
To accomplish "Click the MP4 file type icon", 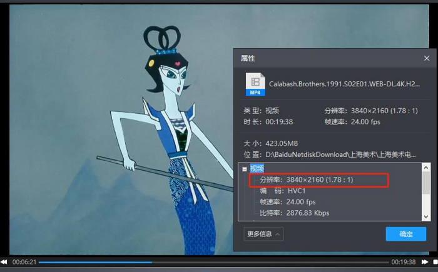I will pos(255,84).
